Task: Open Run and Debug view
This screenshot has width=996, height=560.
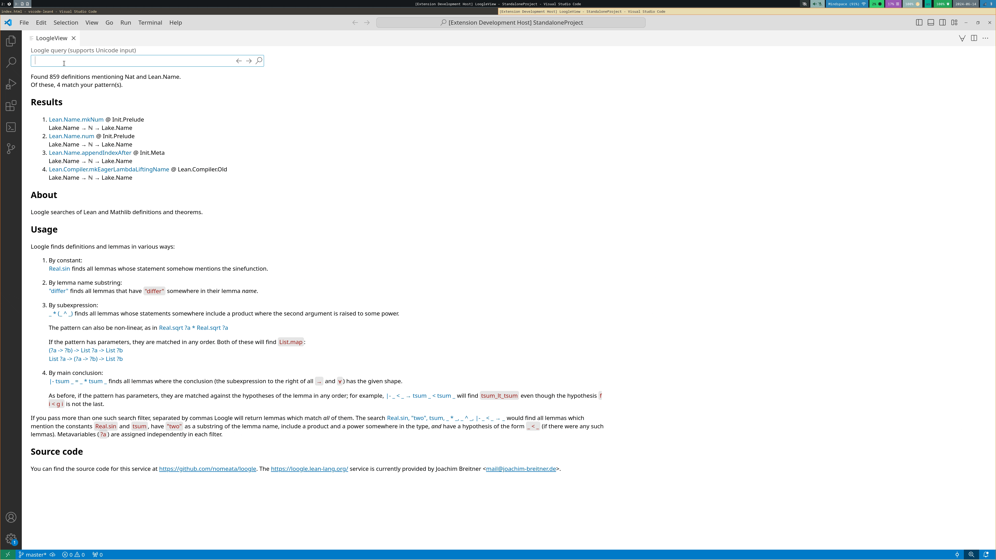Action: 11,84
